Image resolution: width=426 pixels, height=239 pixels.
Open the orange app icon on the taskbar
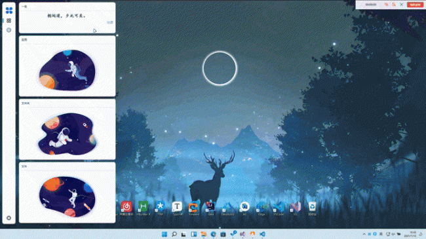click(252, 234)
